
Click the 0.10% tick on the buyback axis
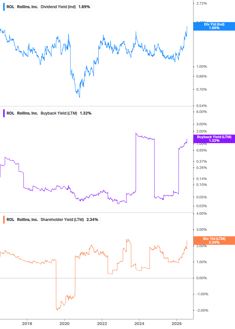(202, 185)
